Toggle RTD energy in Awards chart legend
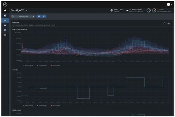The width and height of the screenshot is (175, 117). tap(55, 106)
